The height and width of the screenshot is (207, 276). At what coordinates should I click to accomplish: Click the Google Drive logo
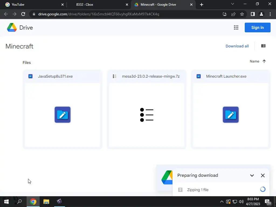point(12,27)
